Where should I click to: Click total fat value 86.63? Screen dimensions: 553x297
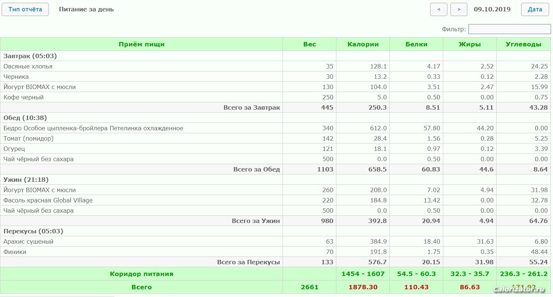470,287
